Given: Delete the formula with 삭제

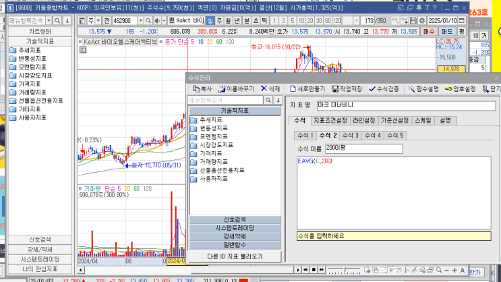Looking at the screenshot, I should [270, 89].
